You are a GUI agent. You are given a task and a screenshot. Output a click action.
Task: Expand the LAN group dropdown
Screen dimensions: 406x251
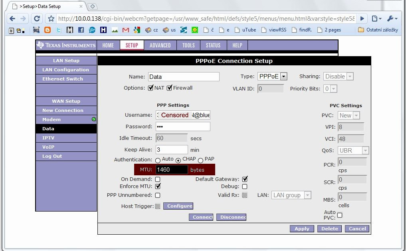point(291,195)
